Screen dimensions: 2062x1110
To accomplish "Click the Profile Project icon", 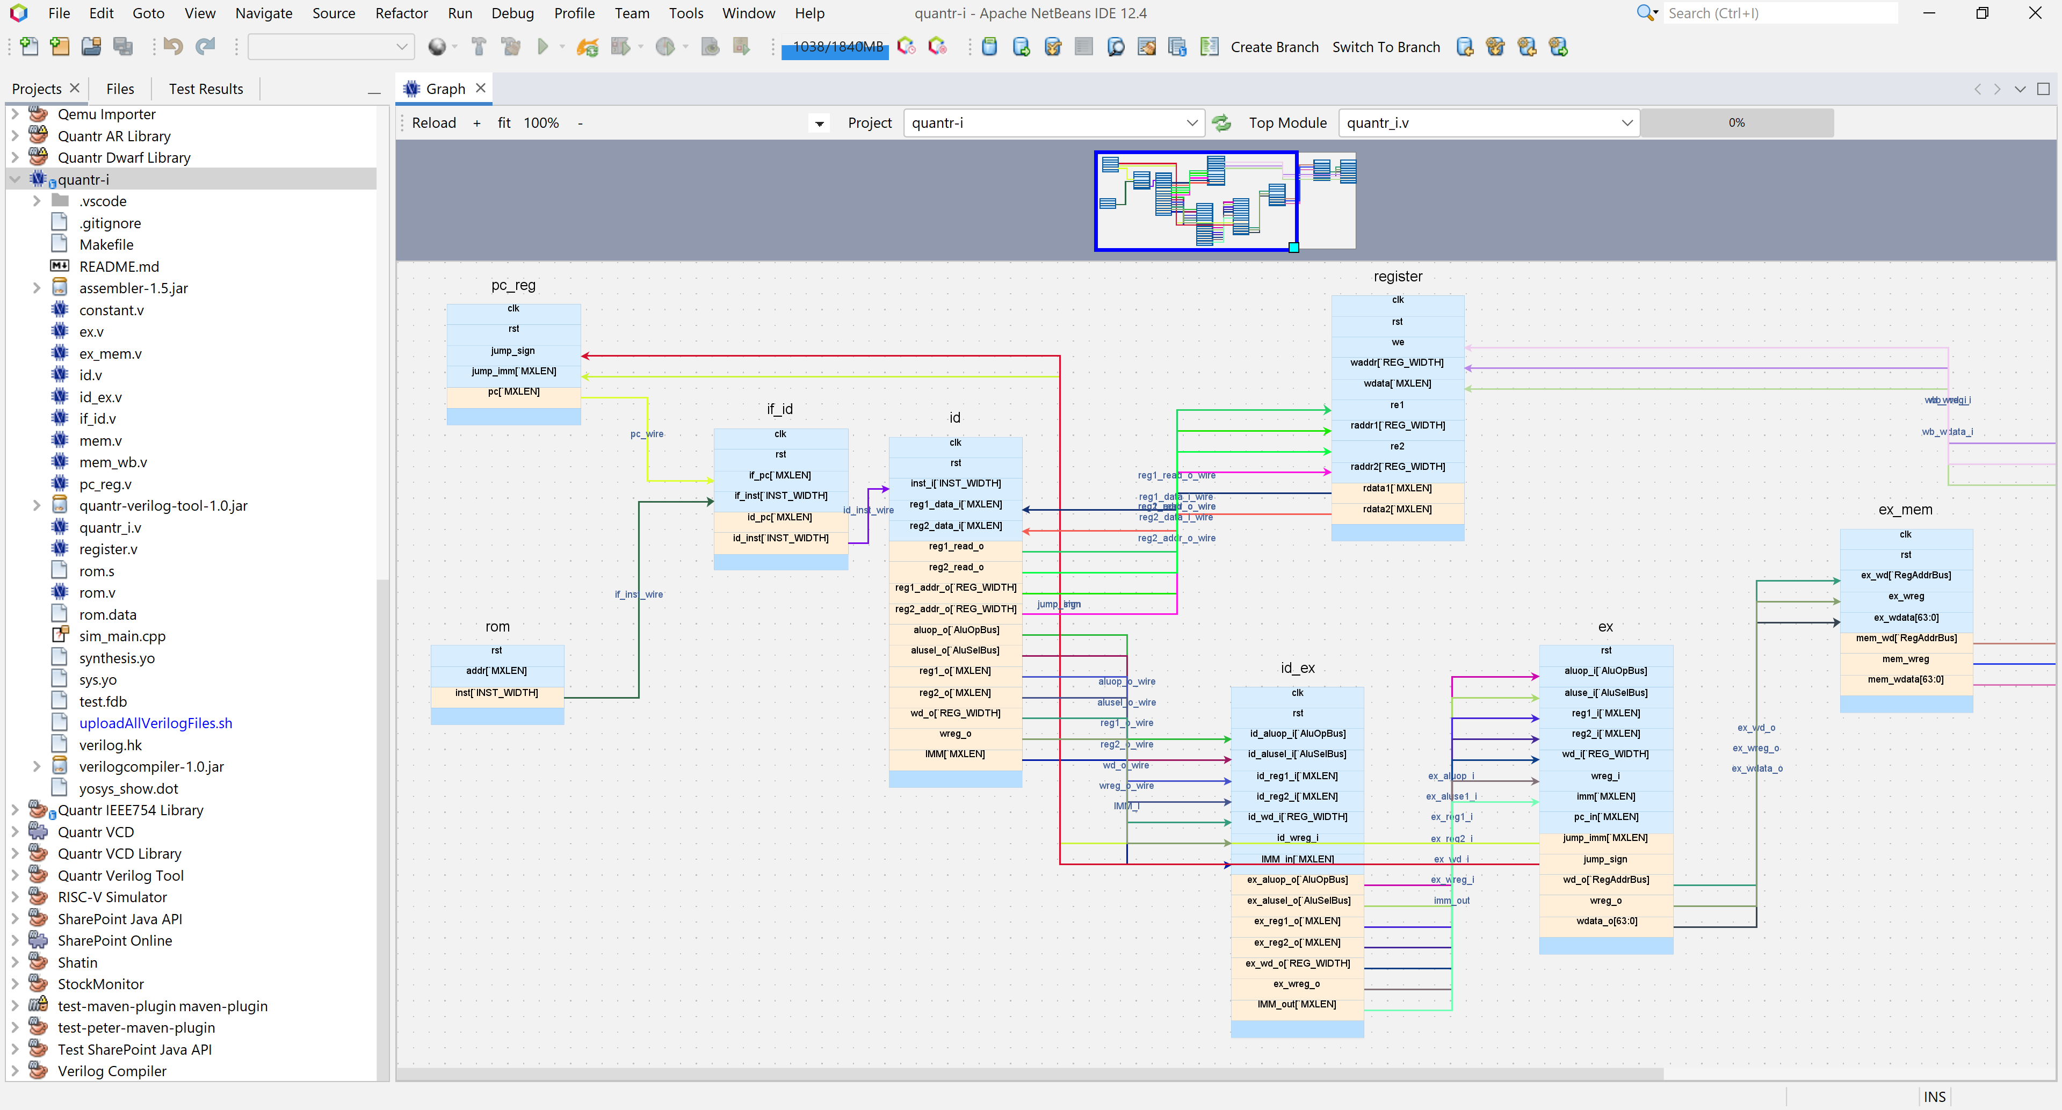I will point(665,46).
